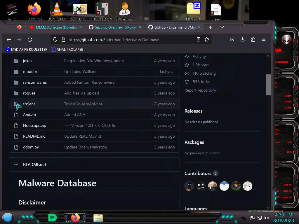The image size is (299, 224).
Task: Open Windows Start orb
Action: click(7, 218)
